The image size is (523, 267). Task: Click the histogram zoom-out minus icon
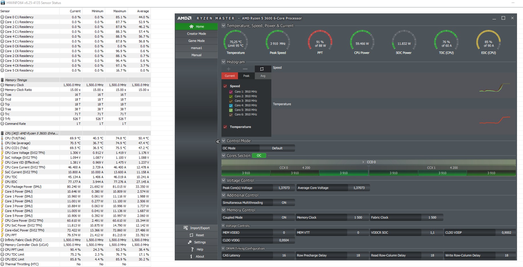pos(245,69)
